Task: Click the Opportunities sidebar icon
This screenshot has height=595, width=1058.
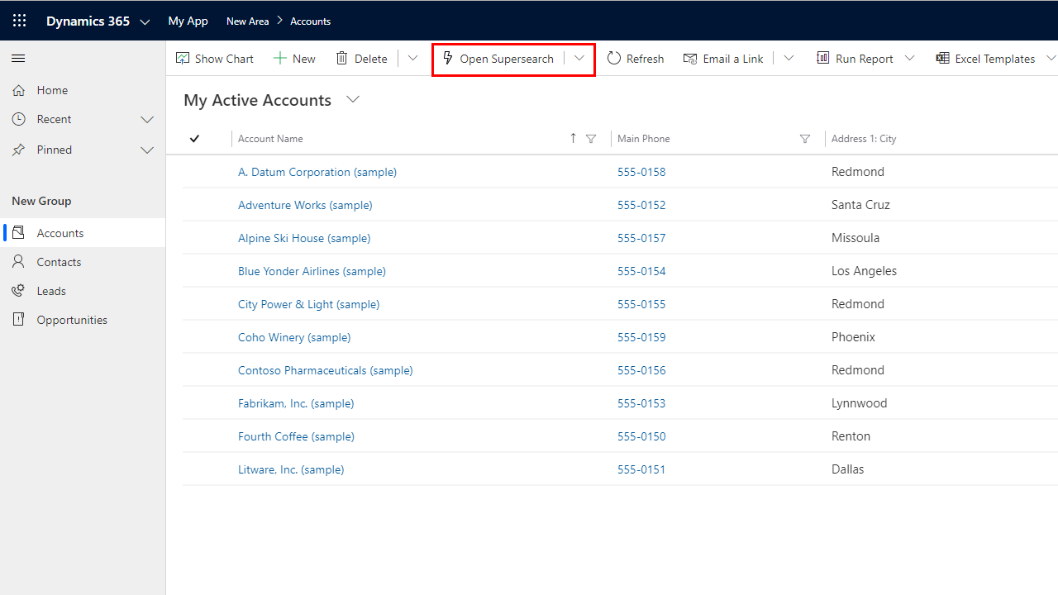Action: point(18,320)
